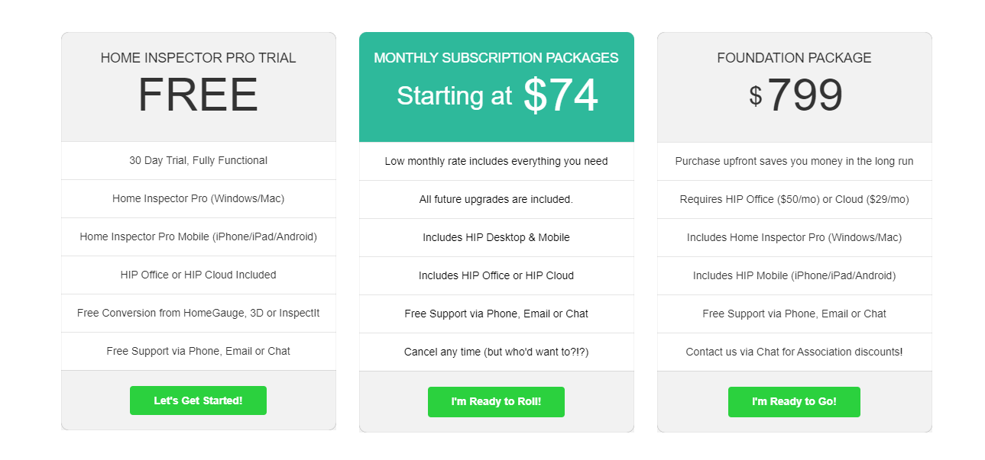
Task: Click "Home Inspector Pro Mobile (iPhone/iPad/Android)" row
Action: [x=198, y=236]
